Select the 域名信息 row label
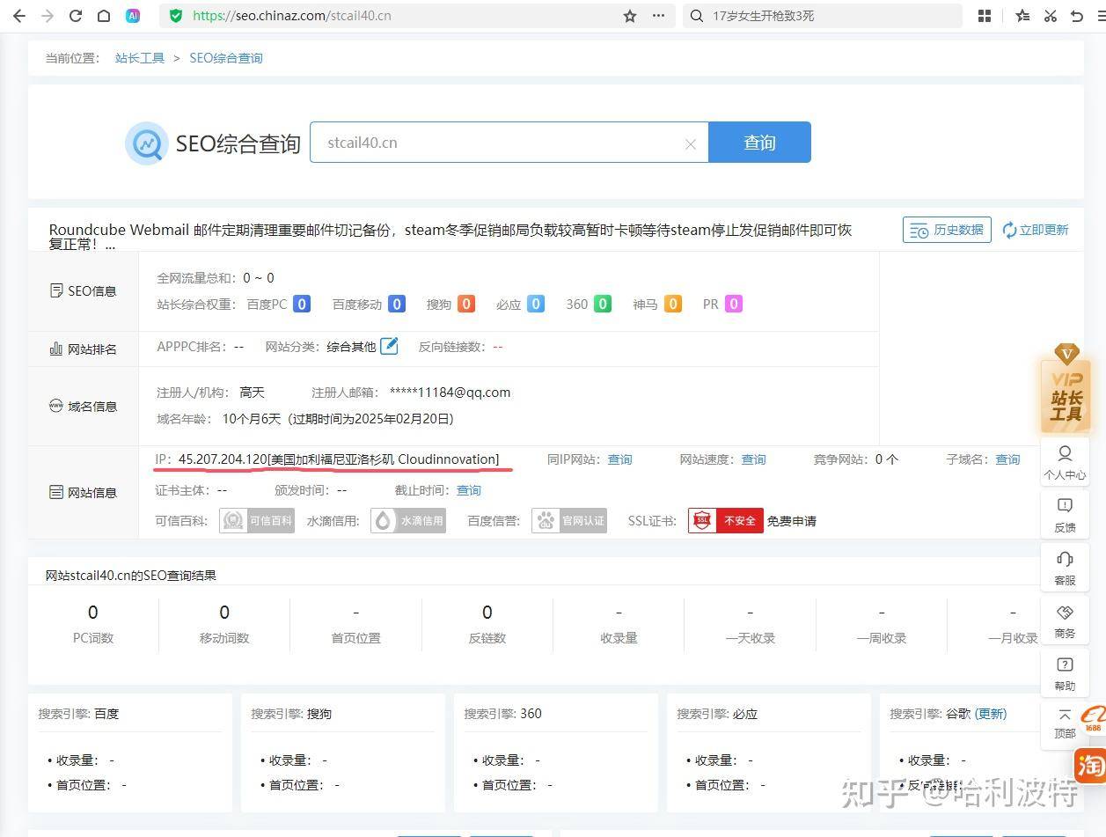1106x837 pixels. tap(84, 406)
